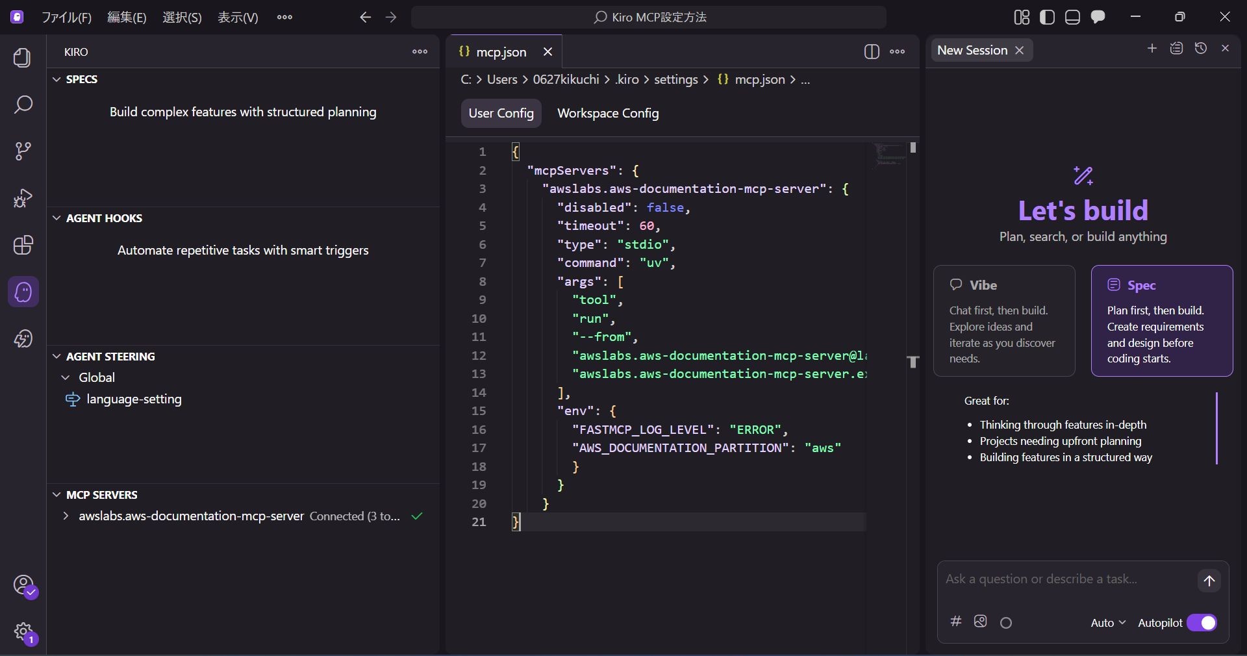Viewport: 1247px width, 656px height.
Task: Open the Auto model dropdown
Action: point(1107,623)
